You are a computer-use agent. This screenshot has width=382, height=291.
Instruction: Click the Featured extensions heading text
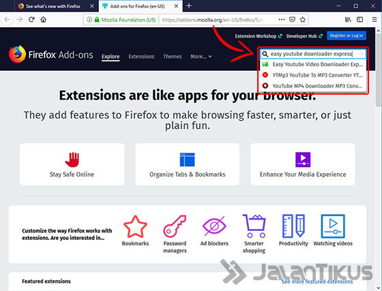[46, 281]
